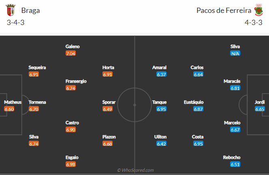Click the Braga club crest icon

(x=11, y=10)
